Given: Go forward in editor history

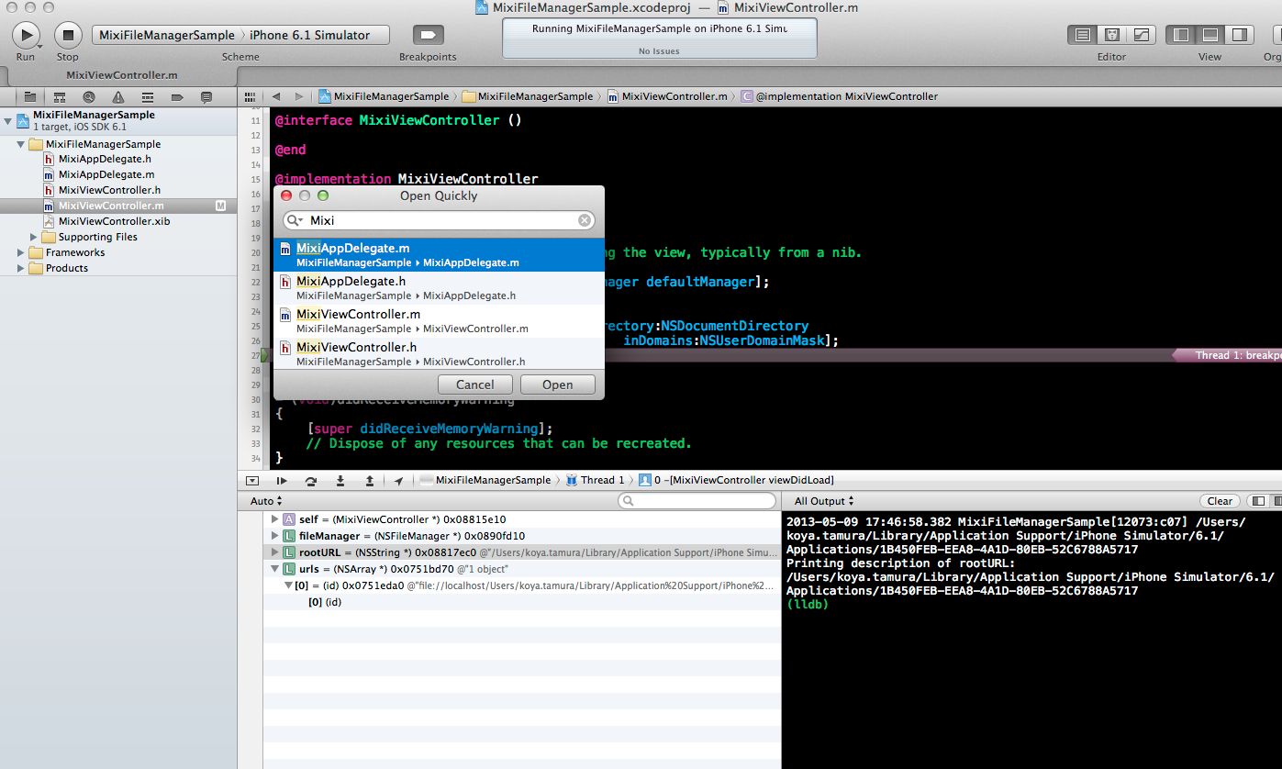Looking at the screenshot, I should pos(298,96).
